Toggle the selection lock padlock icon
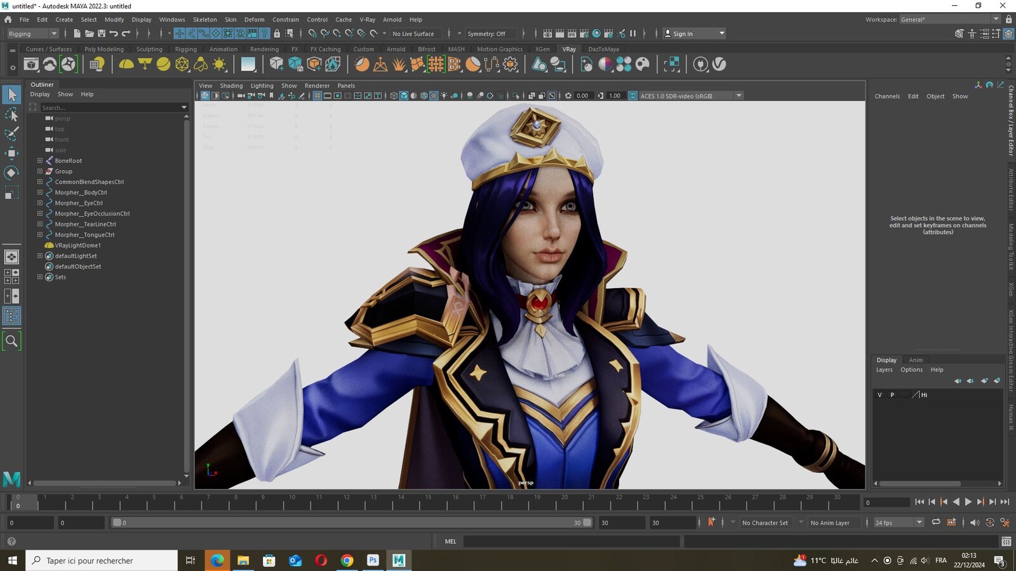The image size is (1016, 571). coord(277,34)
